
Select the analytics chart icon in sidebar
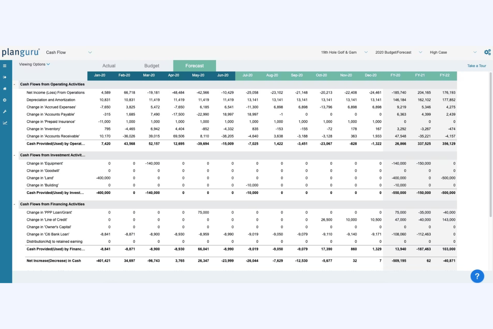point(5,123)
